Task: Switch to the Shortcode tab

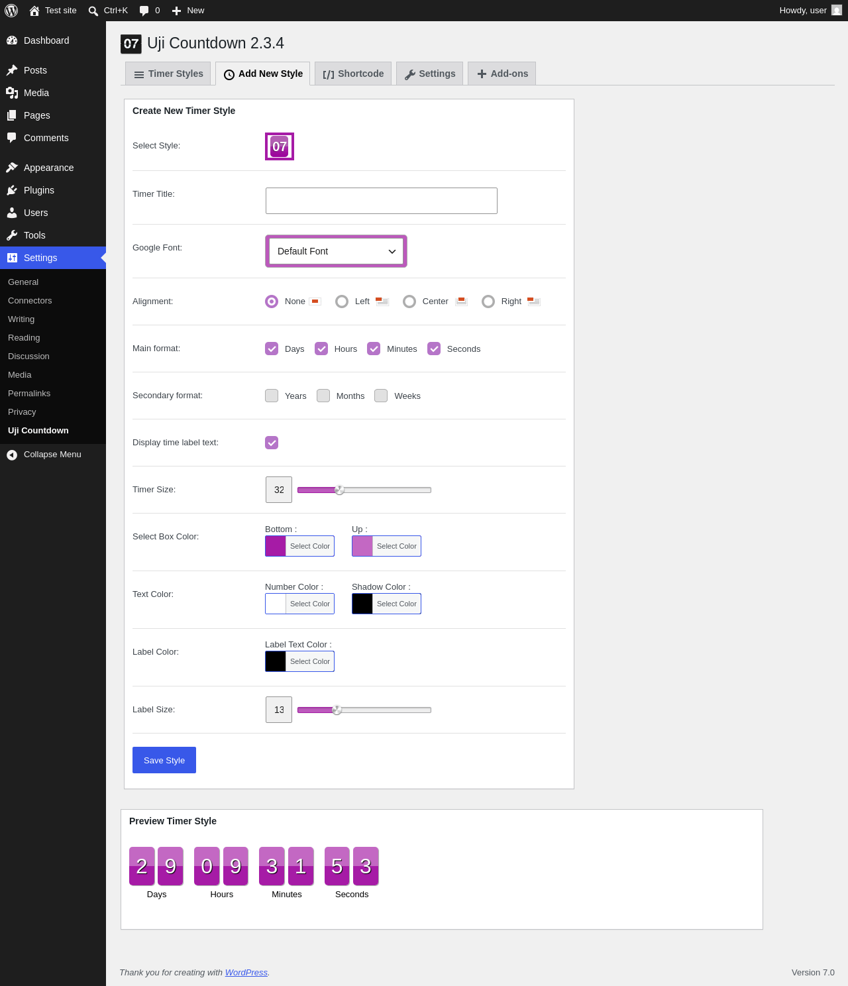Action: [353, 74]
